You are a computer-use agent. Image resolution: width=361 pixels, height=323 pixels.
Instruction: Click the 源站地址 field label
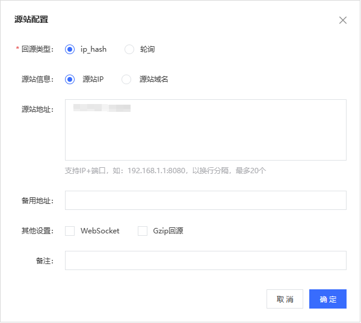[x=37, y=109]
